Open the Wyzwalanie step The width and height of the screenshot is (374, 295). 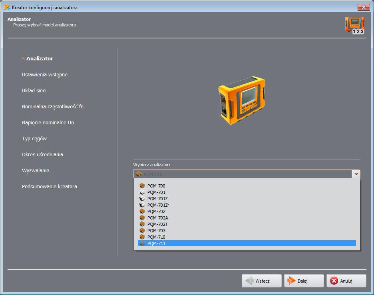(36, 170)
